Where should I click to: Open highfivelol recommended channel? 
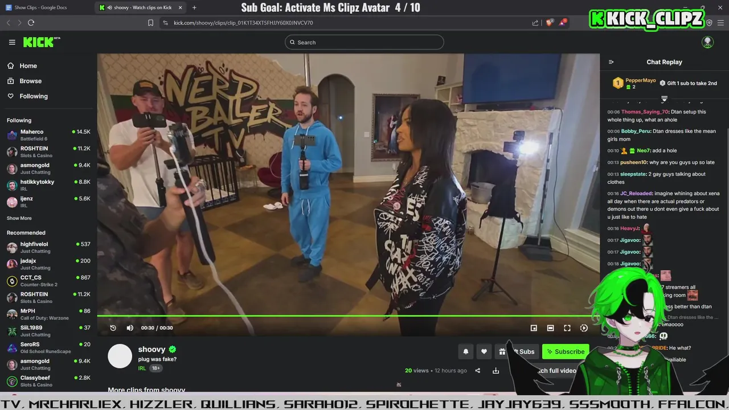click(48, 247)
